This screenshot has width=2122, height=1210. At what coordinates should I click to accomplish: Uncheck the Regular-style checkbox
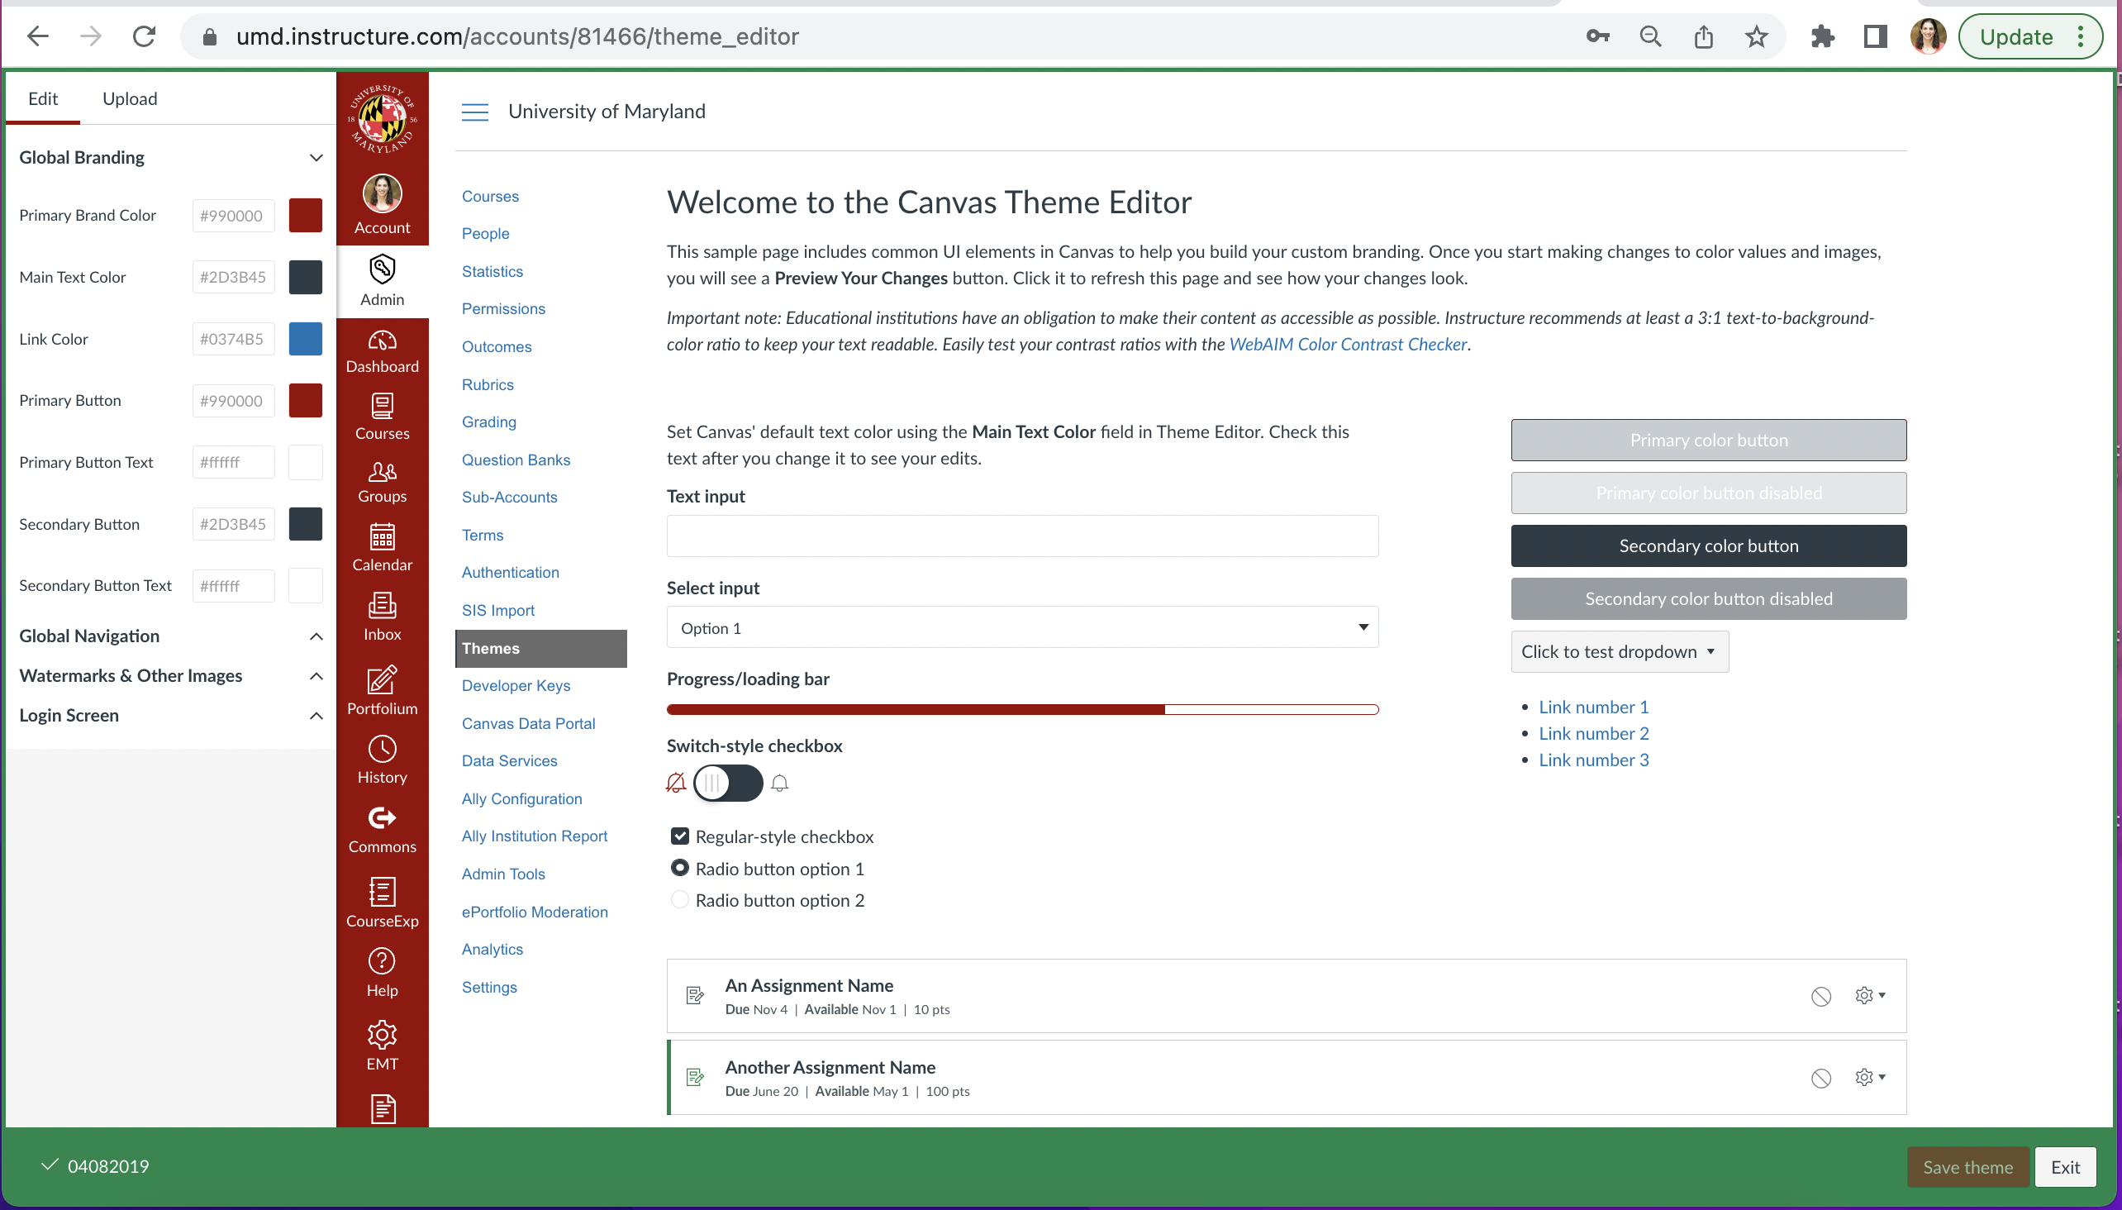pyautogui.click(x=679, y=836)
